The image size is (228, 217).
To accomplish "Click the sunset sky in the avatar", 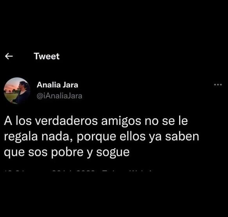I will coord(12,85).
